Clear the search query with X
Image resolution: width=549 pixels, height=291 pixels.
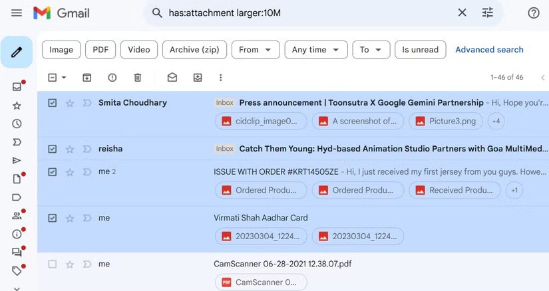pyautogui.click(x=462, y=13)
